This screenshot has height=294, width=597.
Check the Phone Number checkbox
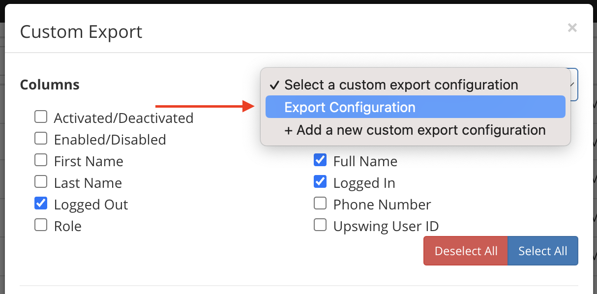click(320, 203)
